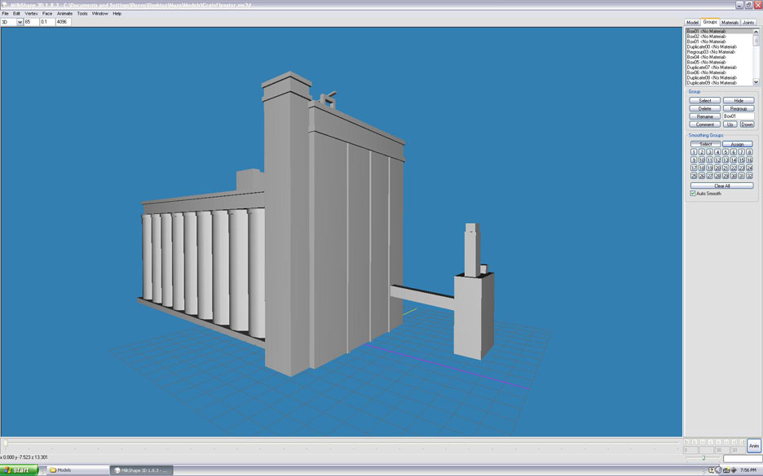Move group Down in list
This screenshot has width=763, height=476.
(747, 124)
